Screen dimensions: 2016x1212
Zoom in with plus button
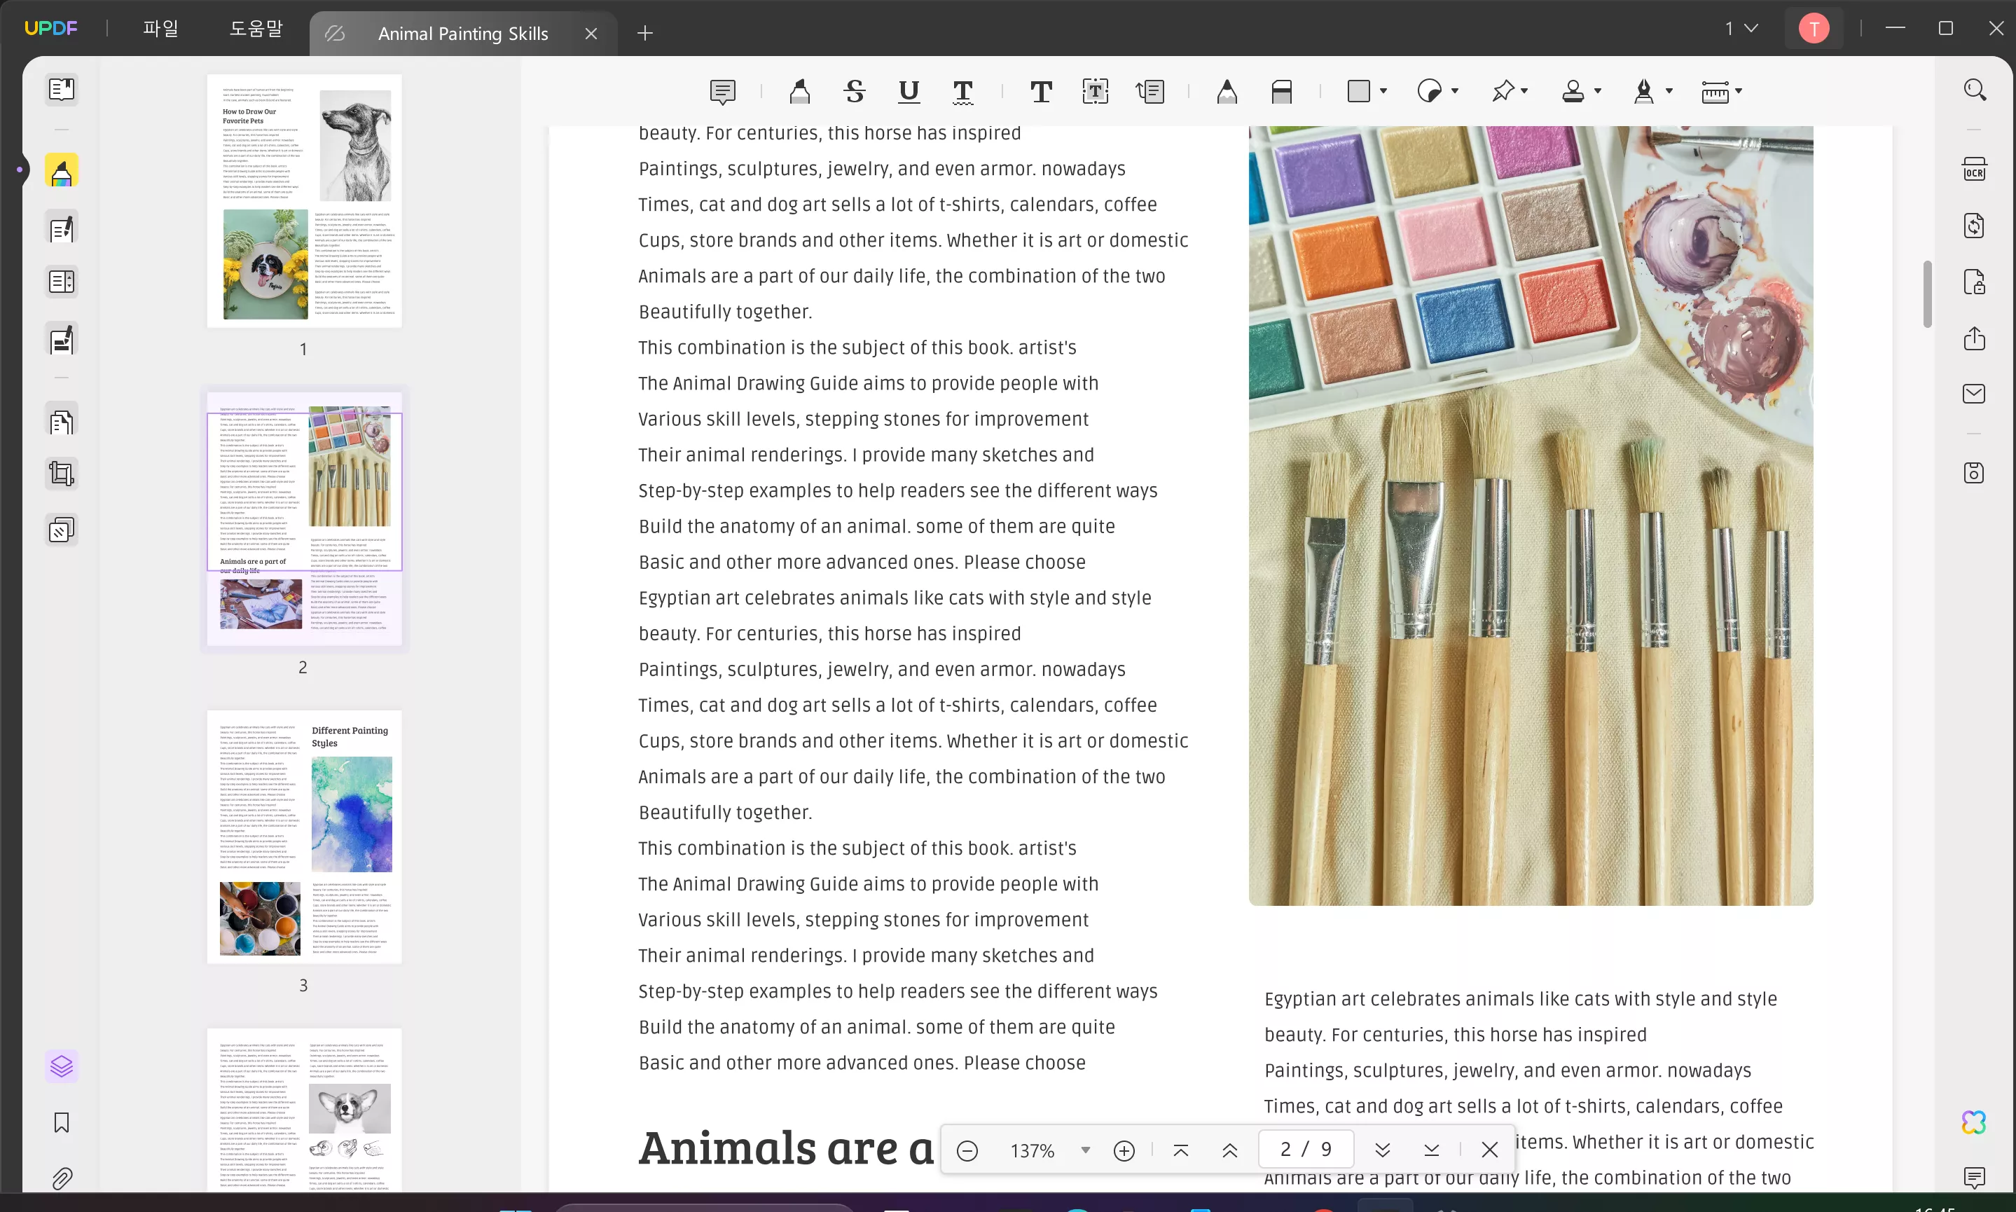(x=1124, y=1150)
